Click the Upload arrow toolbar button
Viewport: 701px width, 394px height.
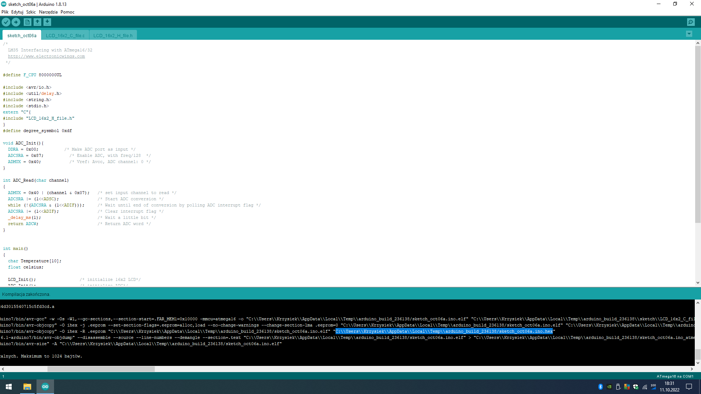16,22
